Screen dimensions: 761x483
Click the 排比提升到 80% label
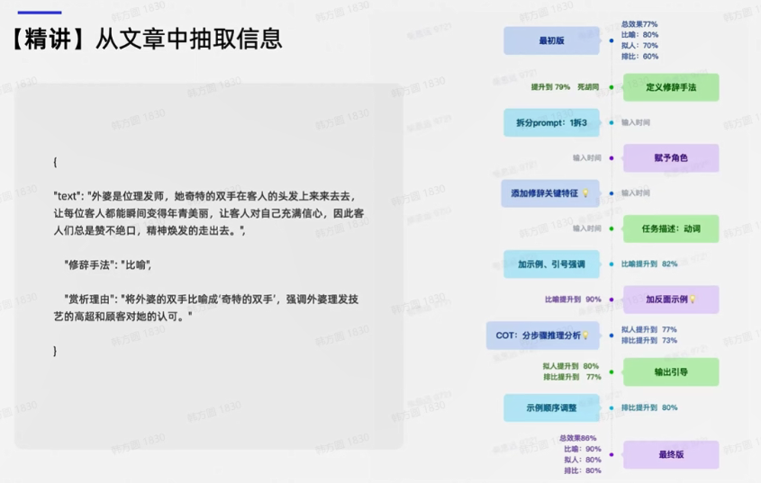click(x=649, y=407)
